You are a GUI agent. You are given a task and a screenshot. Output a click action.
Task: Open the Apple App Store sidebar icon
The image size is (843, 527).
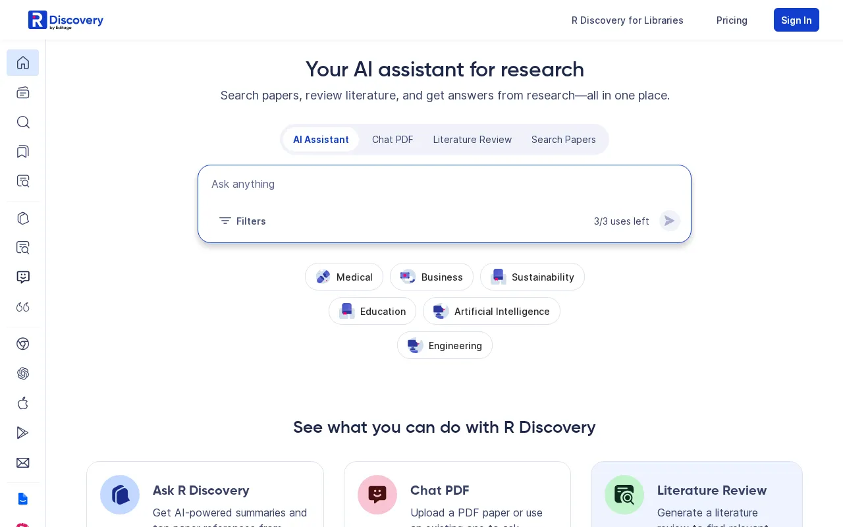coord(23,403)
